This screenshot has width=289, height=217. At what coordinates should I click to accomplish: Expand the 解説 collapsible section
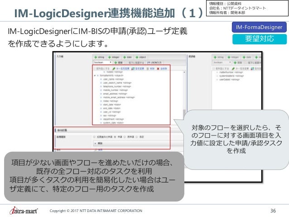138,143
